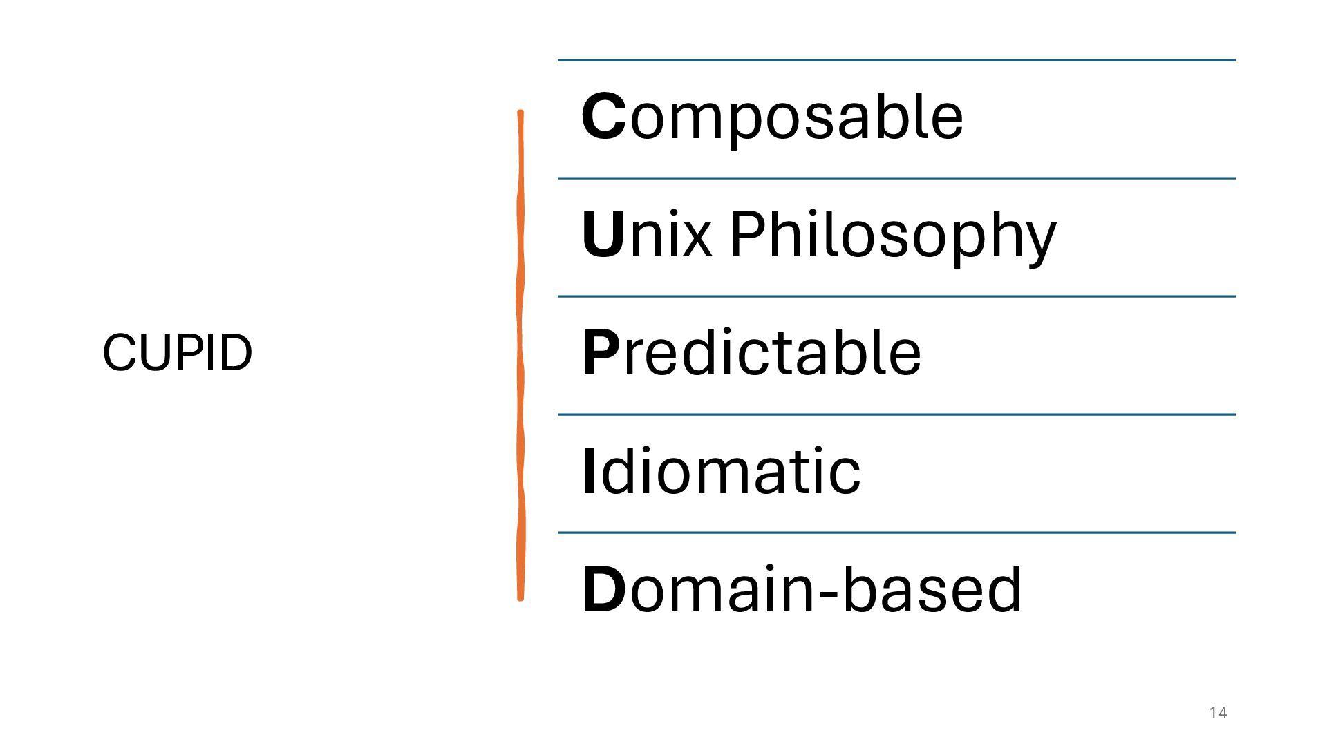Click the Unix Philosophy list item
Image resolution: width=1327 pixels, height=746 pixels.
click(x=819, y=235)
